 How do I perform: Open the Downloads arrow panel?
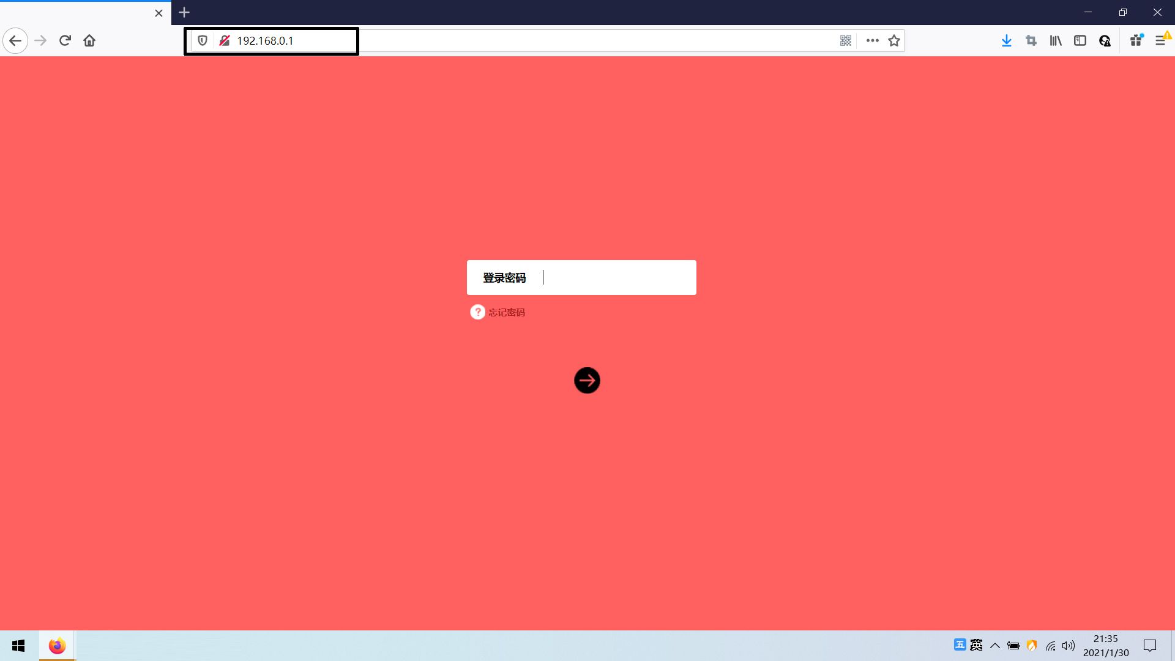click(1007, 40)
